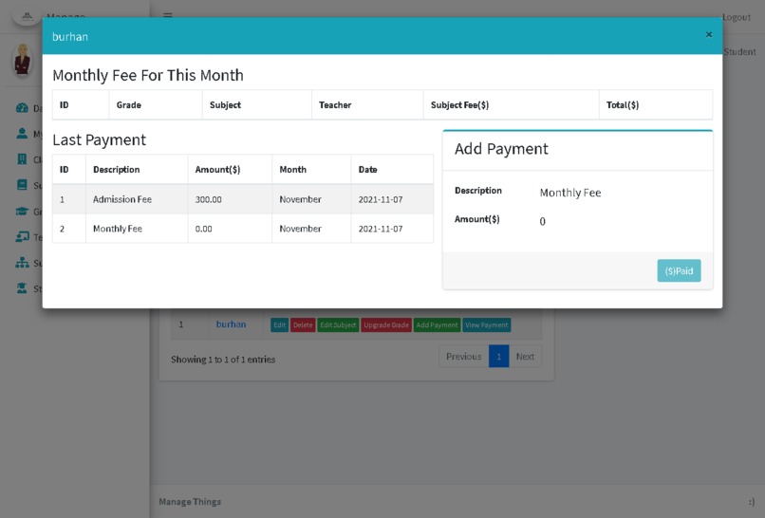Click the Logout link
This screenshot has width=765, height=518.
[x=737, y=17]
